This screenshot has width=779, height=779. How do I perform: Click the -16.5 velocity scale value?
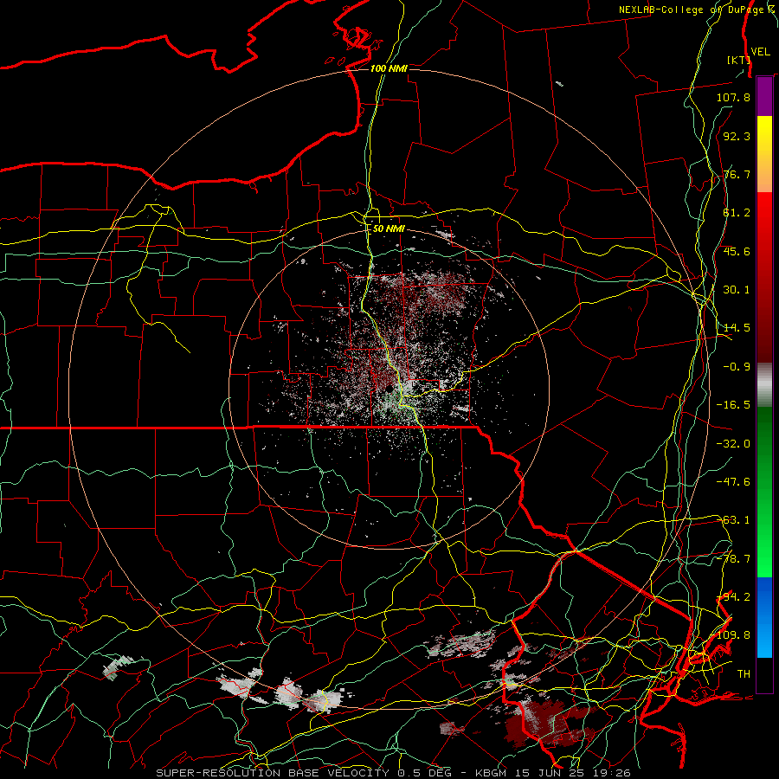[733, 405]
